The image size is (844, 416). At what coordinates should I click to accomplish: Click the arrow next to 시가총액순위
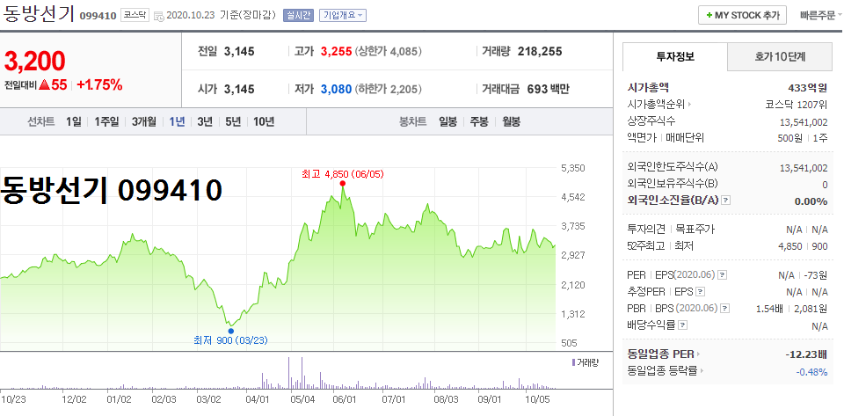click(689, 105)
